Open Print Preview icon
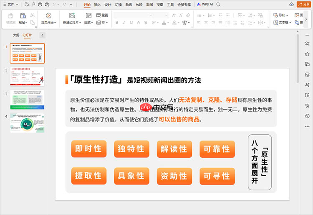This screenshot has height=215, width=313. tap(47, 5)
